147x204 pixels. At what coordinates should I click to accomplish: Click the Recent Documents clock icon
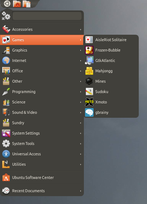point(6,191)
